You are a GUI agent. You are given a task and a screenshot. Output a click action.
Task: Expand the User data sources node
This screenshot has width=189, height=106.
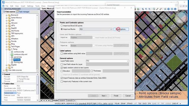[4, 70]
